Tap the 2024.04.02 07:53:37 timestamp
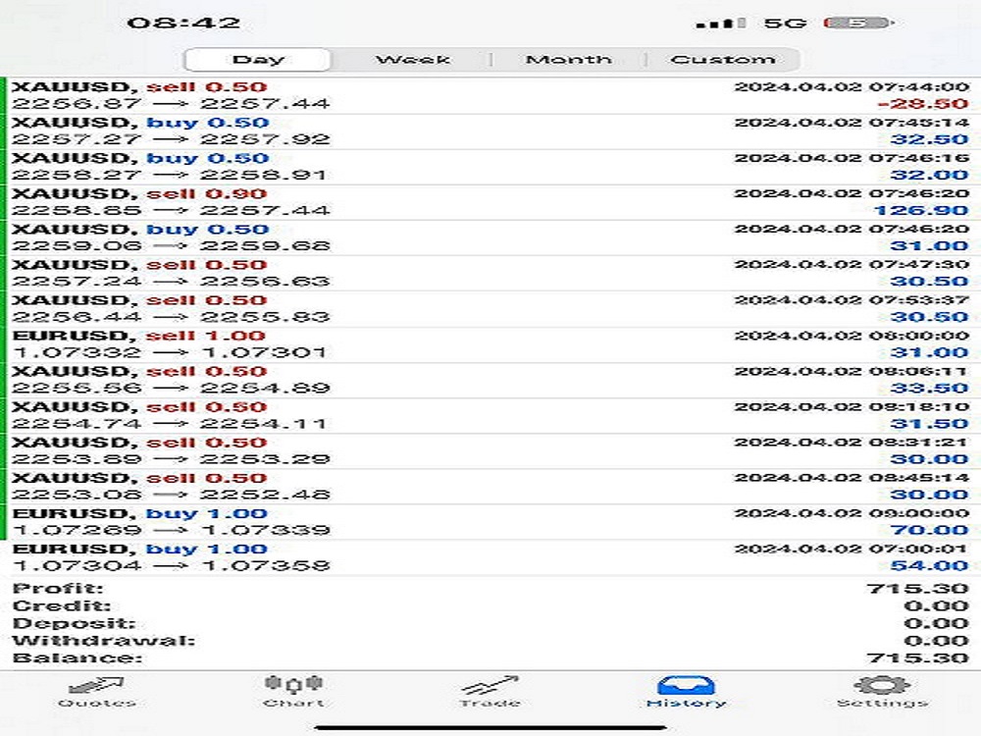Screen dimensions: 981x736 852,299
